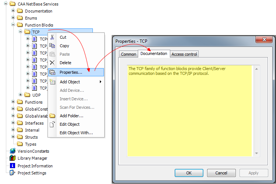Switch to the Common tab
Screen dimensions: 276x184
click(x=129, y=54)
